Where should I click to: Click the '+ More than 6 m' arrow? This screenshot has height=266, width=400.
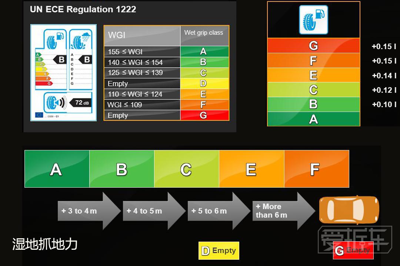tap(283, 211)
